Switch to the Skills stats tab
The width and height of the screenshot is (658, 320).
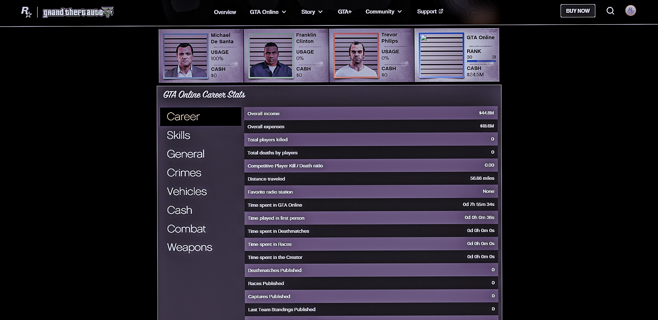pos(178,135)
